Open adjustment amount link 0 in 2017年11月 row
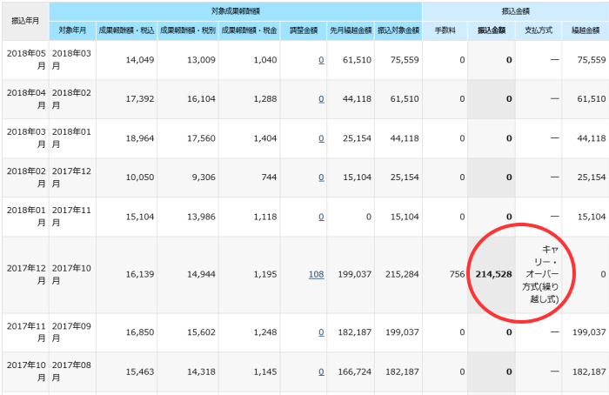This screenshot has height=395, width=609. (321, 332)
